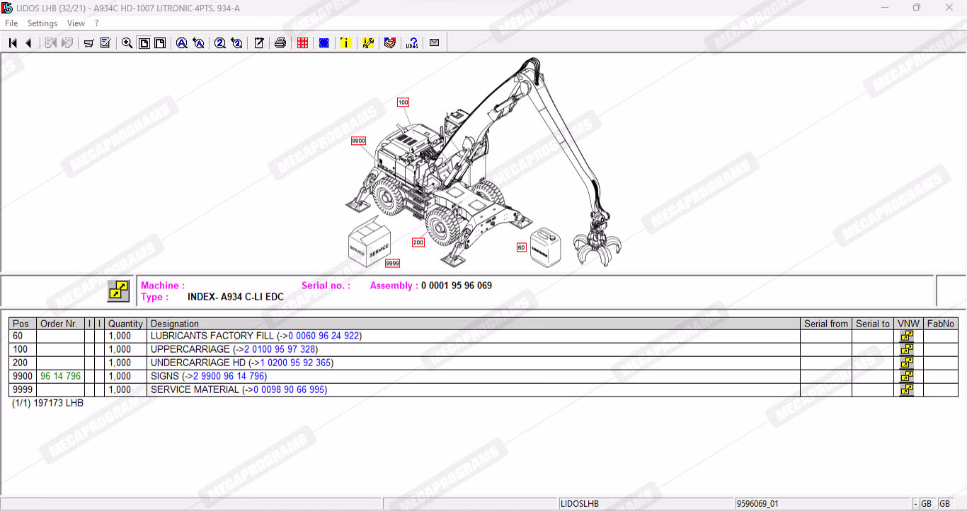Open the red grid icon
This screenshot has width=967, height=511.
click(x=302, y=43)
